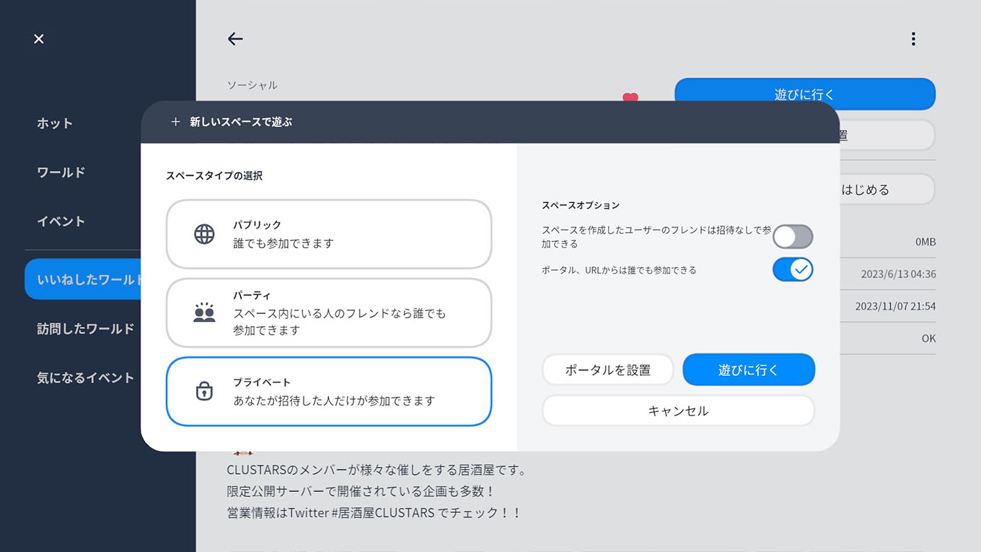
Task: Click the red heart like icon
Action: 630,97
